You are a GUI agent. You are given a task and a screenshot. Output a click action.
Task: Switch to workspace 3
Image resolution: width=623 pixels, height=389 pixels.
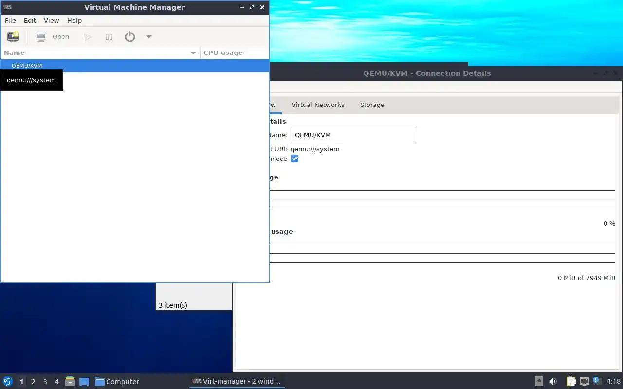pos(45,382)
